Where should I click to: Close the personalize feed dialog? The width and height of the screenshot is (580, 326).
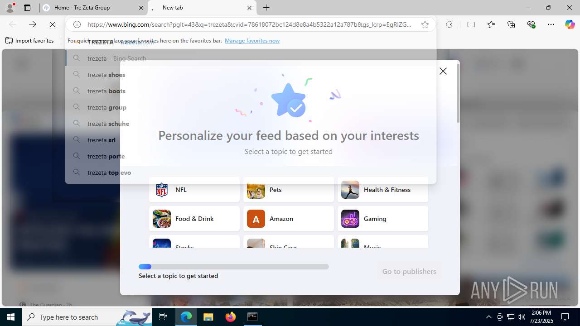(x=443, y=71)
